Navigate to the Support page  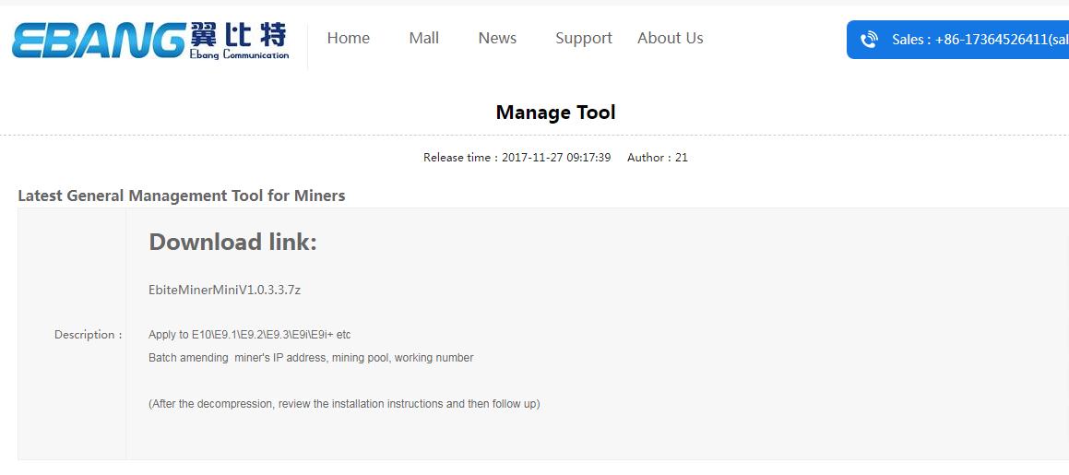tap(583, 38)
